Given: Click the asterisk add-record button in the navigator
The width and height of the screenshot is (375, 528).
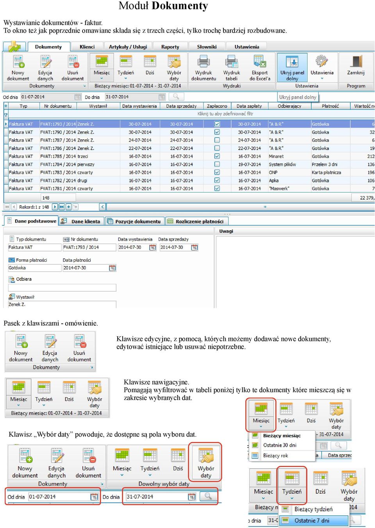Looking at the screenshot, I should coord(69,207).
